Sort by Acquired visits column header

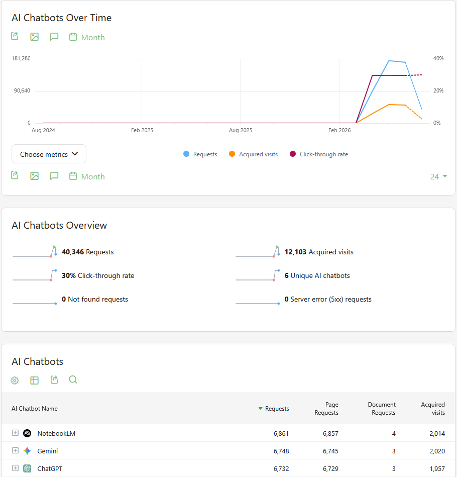pos(433,409)
